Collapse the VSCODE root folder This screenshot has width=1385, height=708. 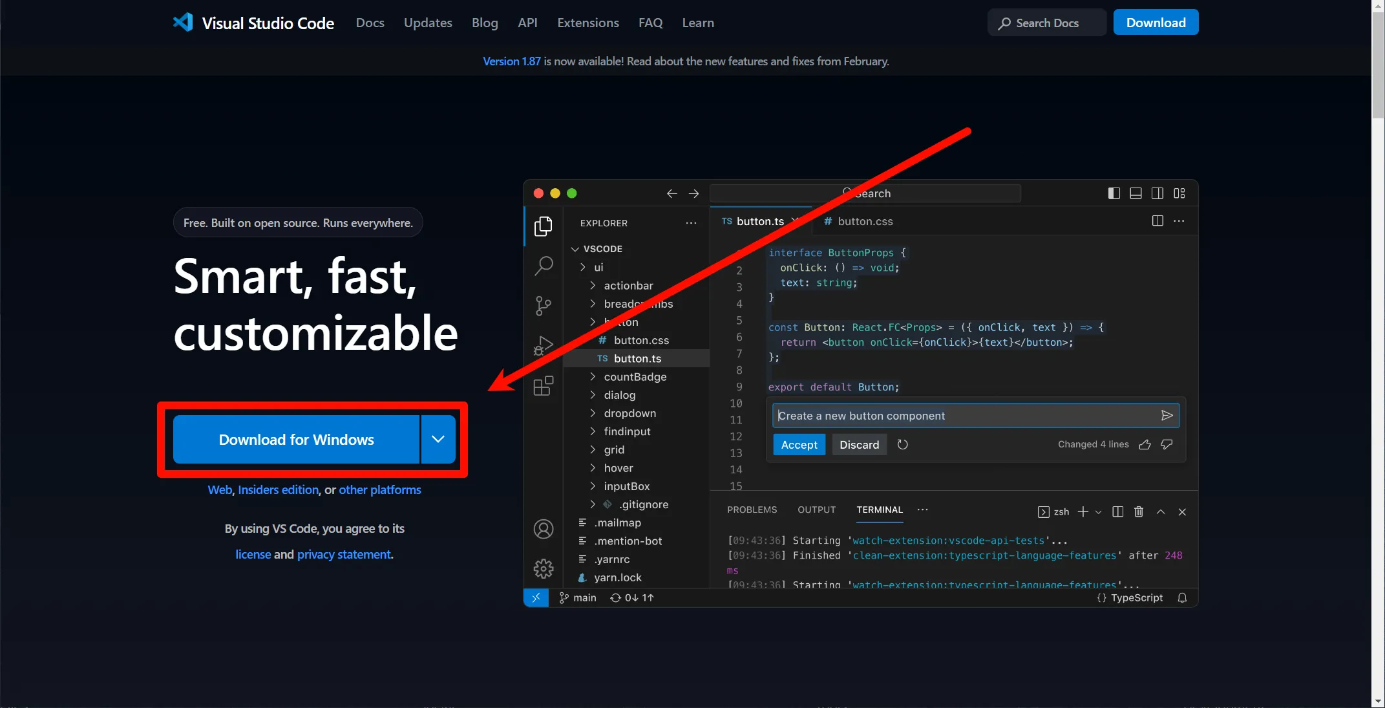tap(575, 249)
